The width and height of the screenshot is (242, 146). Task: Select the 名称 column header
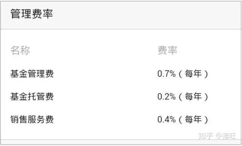point(20,50)
